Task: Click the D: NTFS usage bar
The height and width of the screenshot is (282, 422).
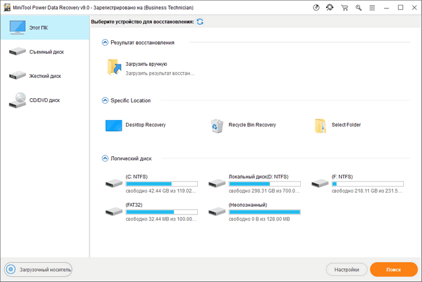Action: 265,184
